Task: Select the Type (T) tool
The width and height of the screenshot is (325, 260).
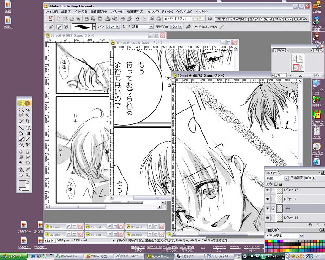Action: click(x=27, y=128)
